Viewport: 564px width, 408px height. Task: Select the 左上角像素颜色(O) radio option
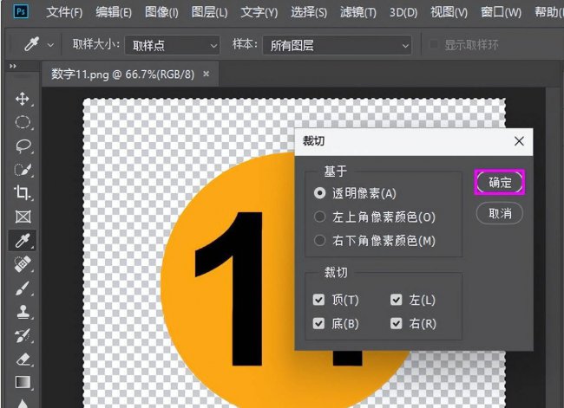[319, 217]
